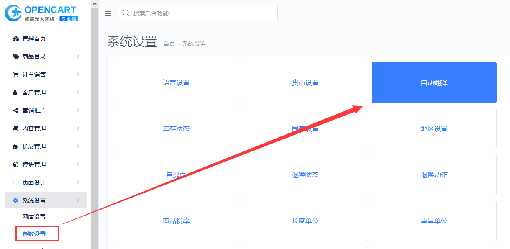Viewport: 510px width, 249px height.
Task: Open 货币设置 card
Action: [305, 82]
